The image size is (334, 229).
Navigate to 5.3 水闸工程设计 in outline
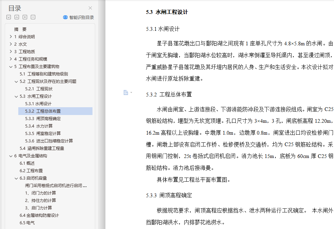(36, 96)
